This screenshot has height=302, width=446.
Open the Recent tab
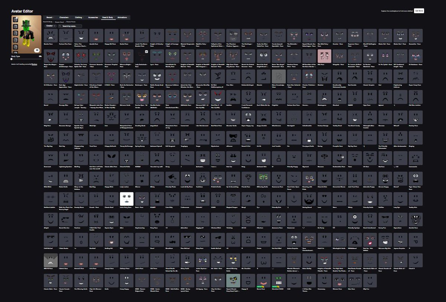(x=50, y=17)
